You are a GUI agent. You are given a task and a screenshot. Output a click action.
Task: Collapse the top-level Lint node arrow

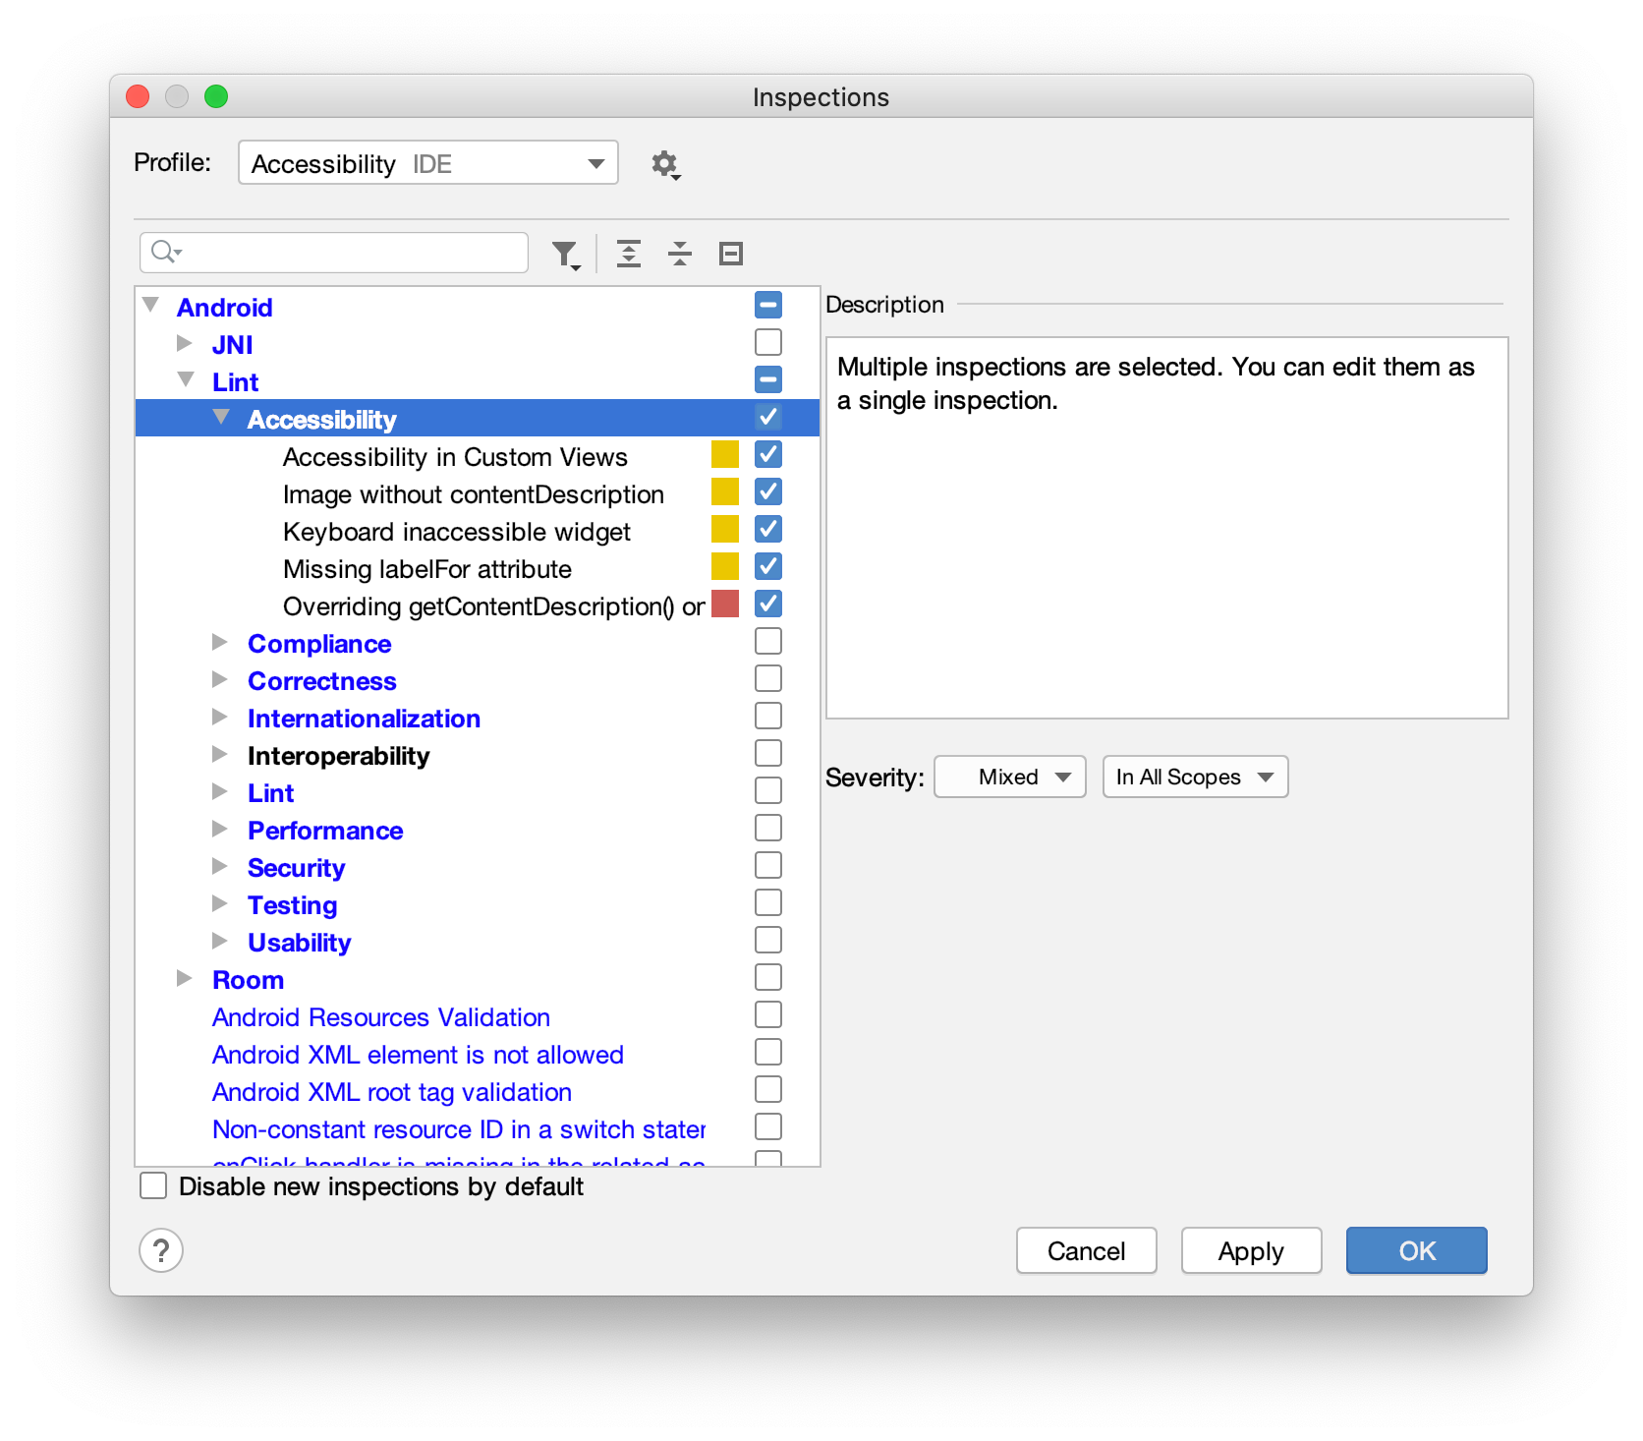tap(187, 379)
